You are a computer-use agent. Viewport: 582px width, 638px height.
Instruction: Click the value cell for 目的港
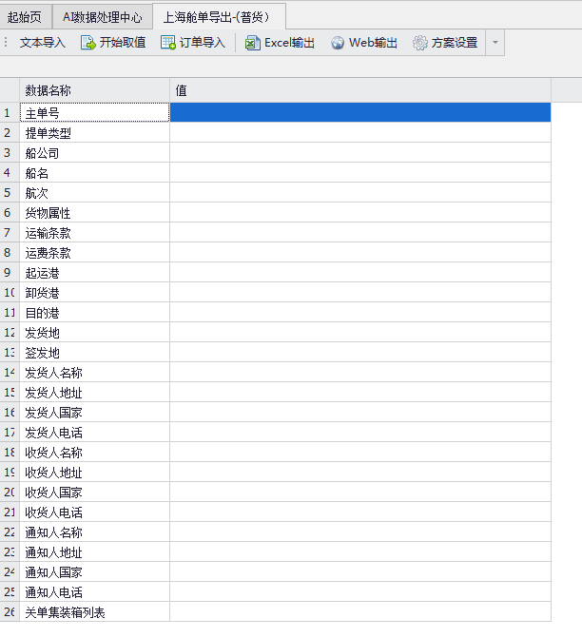tap(360, 312)
